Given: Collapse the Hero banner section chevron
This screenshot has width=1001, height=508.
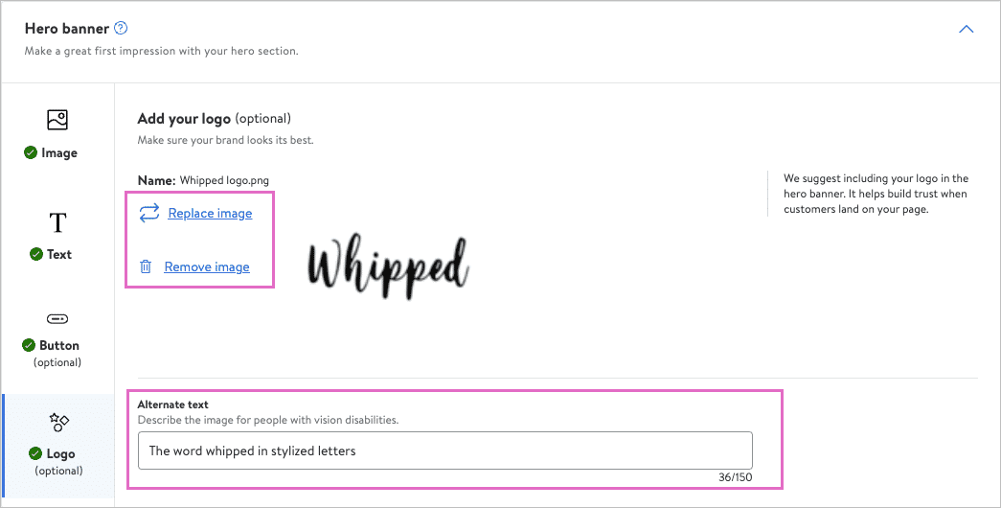Looking at the screenshot, I should coord(966,30).
